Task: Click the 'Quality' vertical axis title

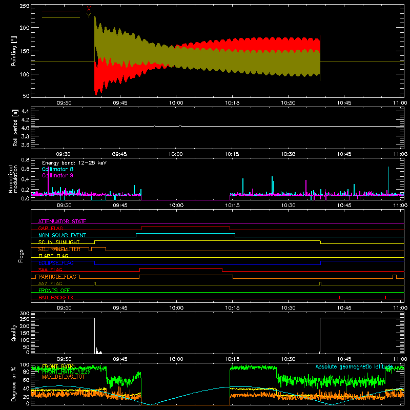Action: click(14, 333)
